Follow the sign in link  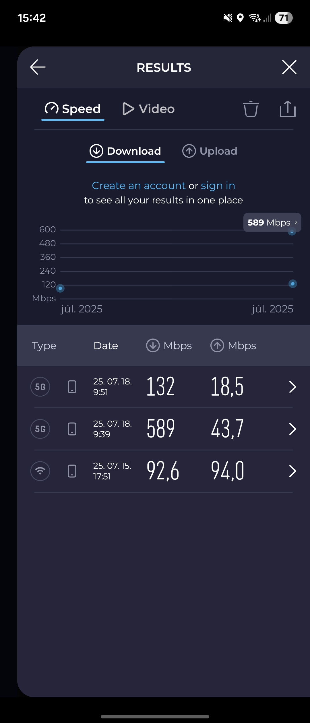(x=218, y=186)
